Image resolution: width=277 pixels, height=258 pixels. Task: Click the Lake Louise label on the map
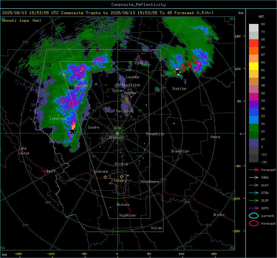[x=24, y=151]
